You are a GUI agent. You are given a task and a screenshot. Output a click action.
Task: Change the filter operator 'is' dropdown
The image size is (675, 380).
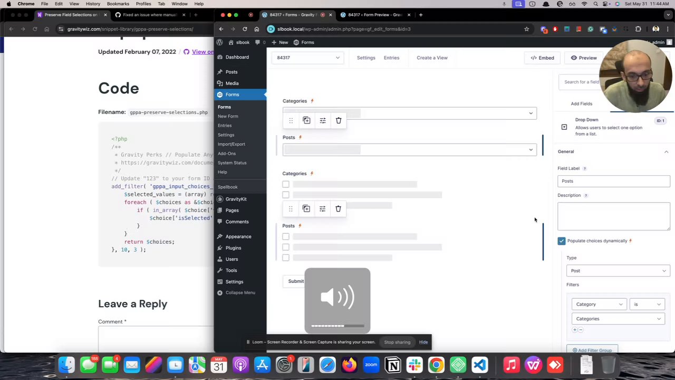(647, 304)
